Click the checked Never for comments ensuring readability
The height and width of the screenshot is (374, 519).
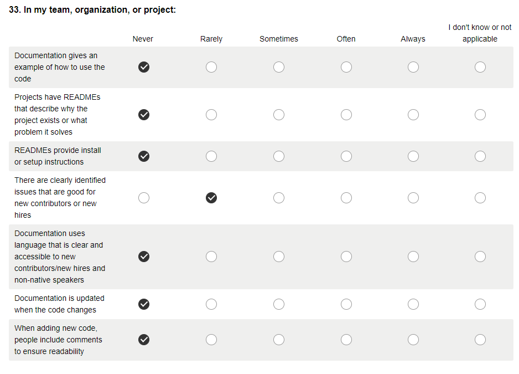click(x=144, y=340)
